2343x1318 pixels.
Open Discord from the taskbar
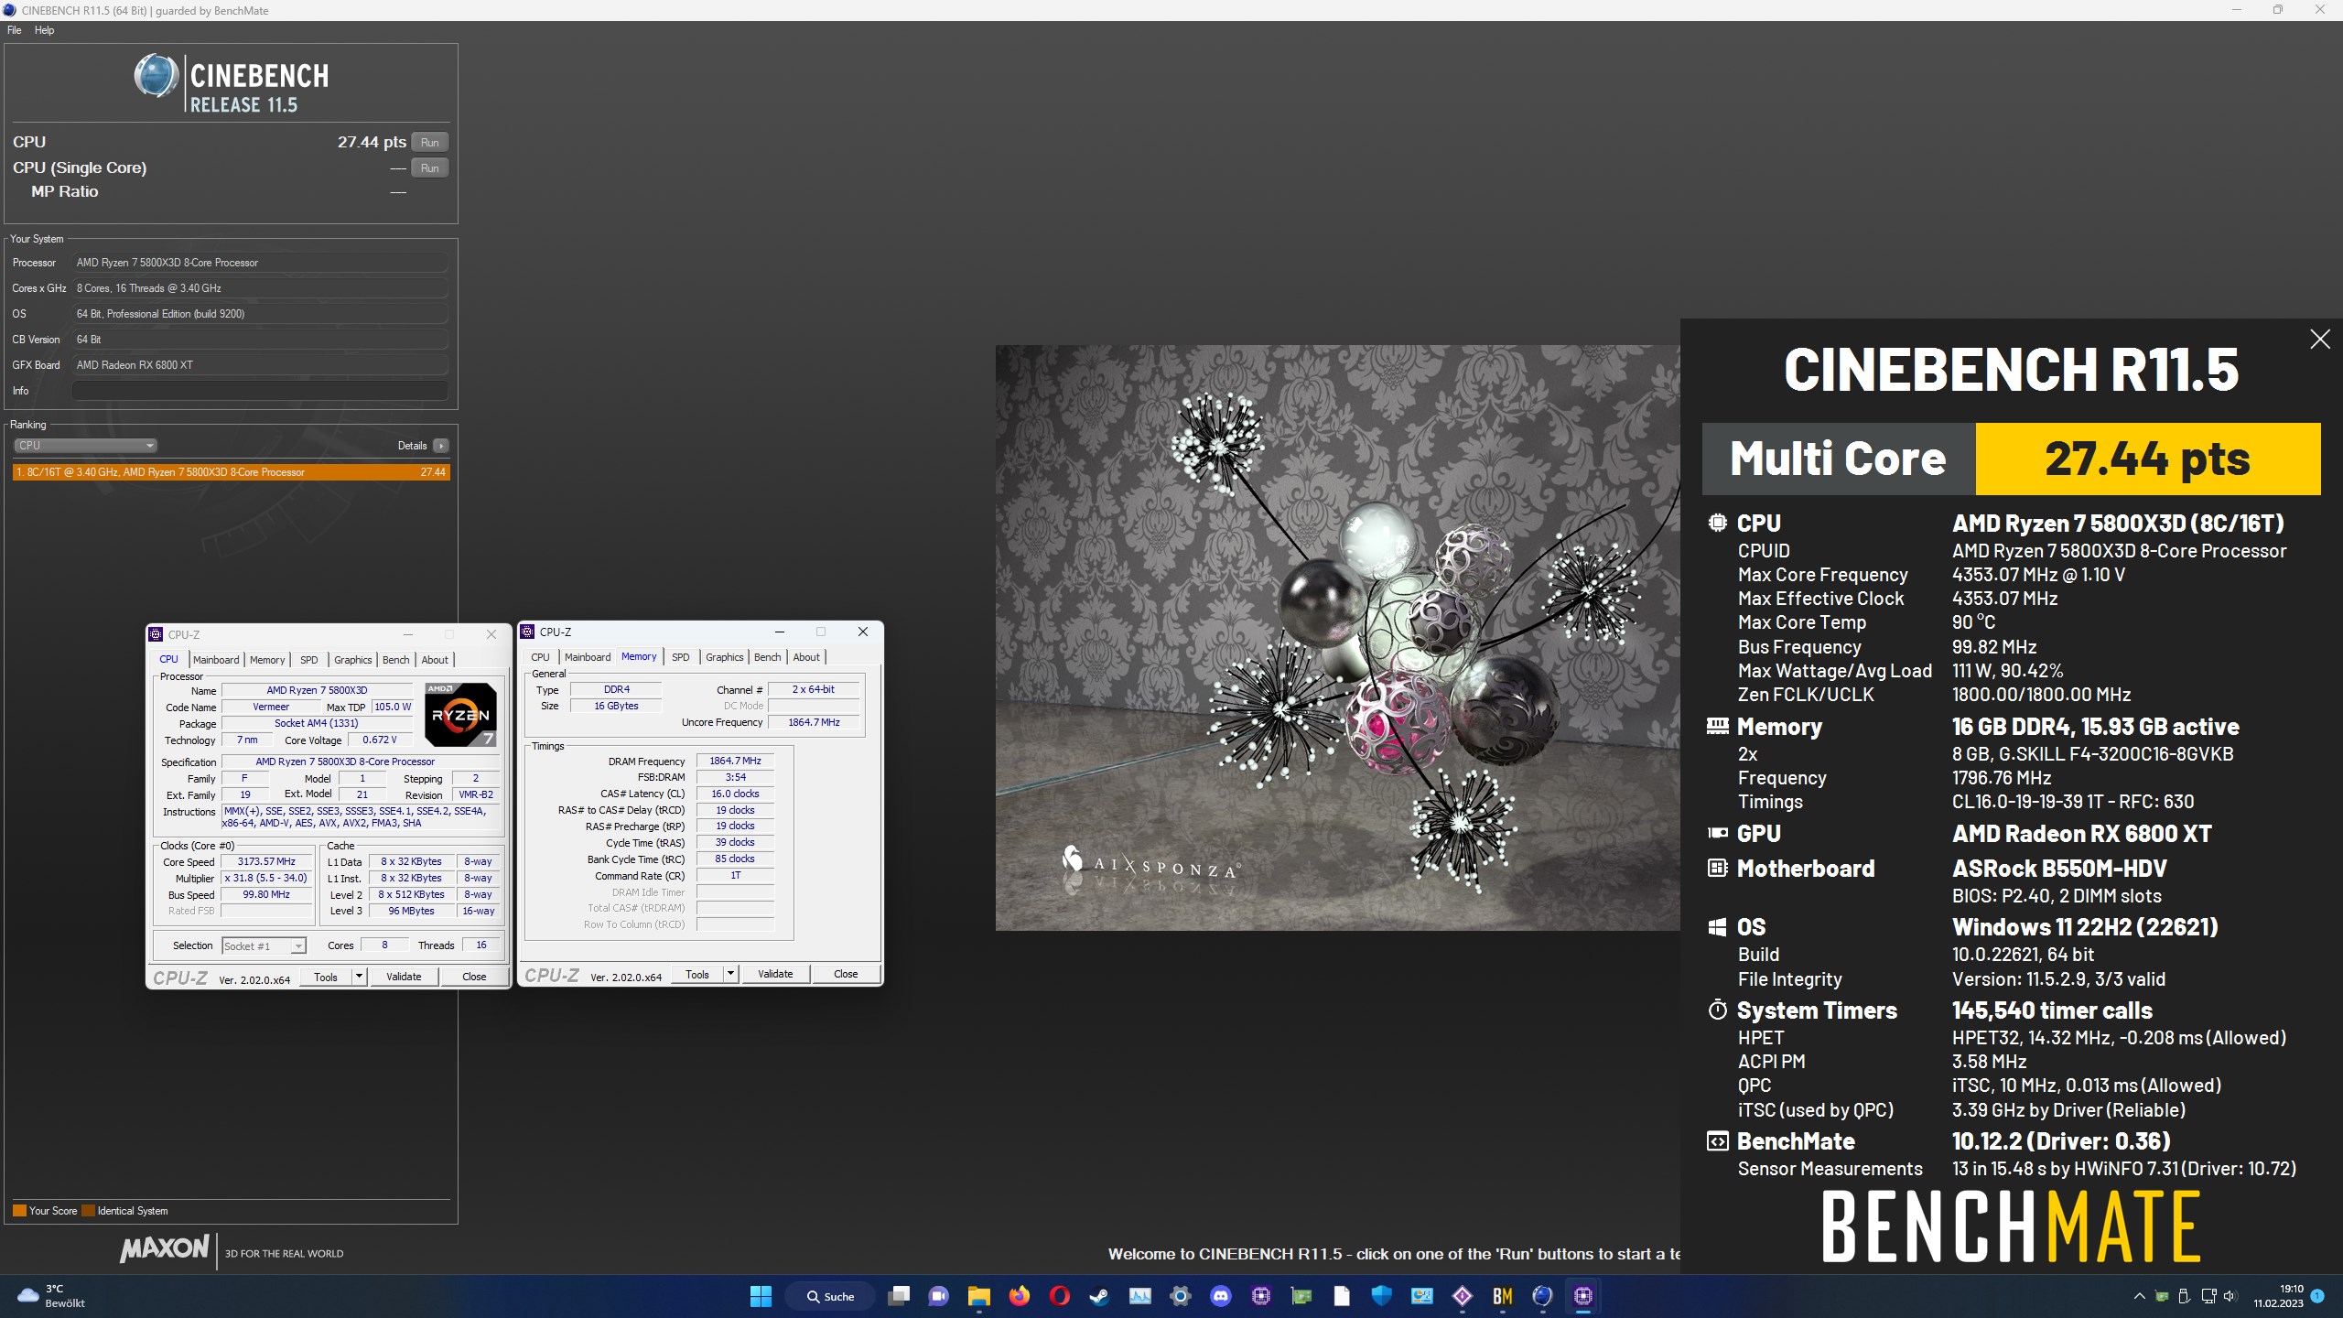(x=1221, y=1296)
